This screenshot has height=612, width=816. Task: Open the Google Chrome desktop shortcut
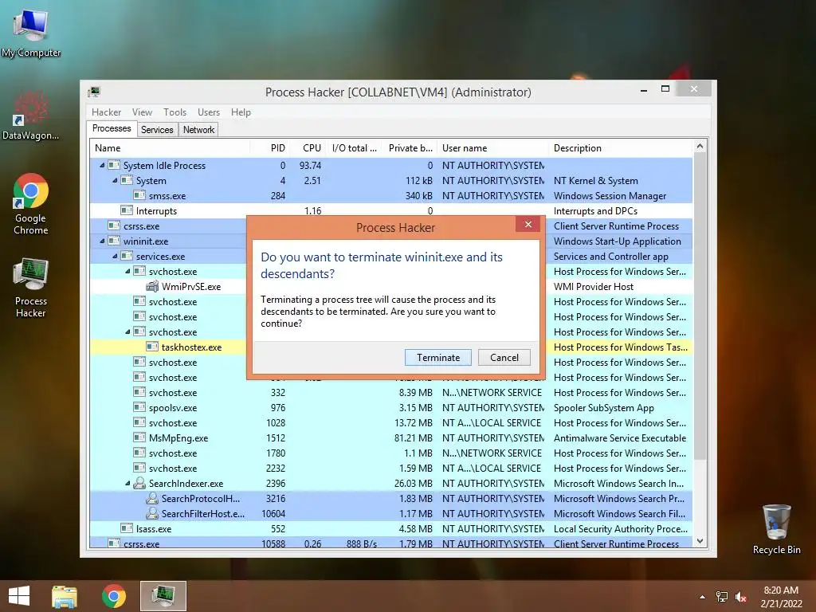pos(31,204)
